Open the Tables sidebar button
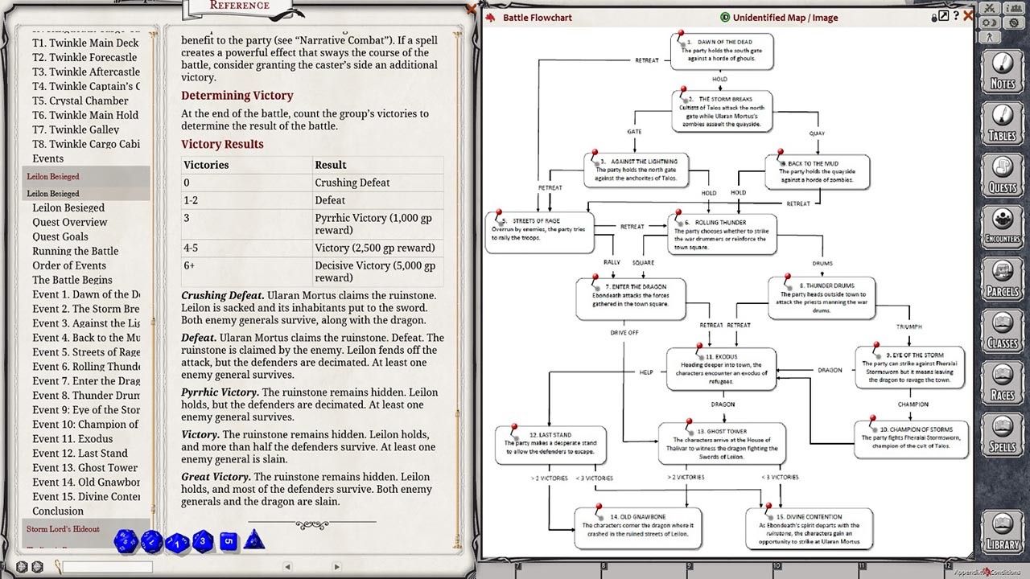Viewport: 1030px width, 579px height. tap(1002, 122)
